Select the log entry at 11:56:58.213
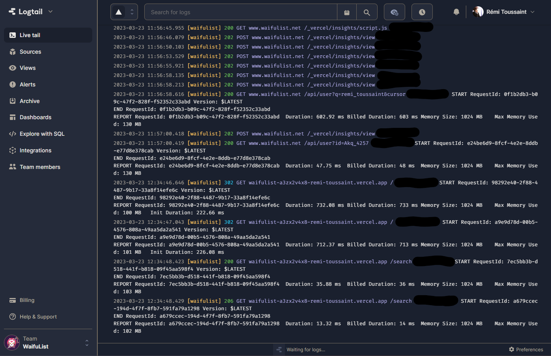Image resolution: width=551 pixels, height=356 pixels. [x=268, y=85]
